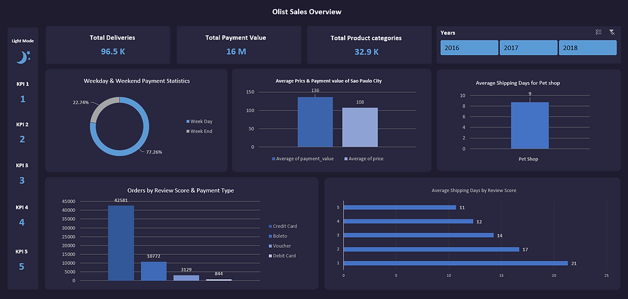The image size is (628, 299).
Task: Click the Years slicer header
Action: (448, 33)
